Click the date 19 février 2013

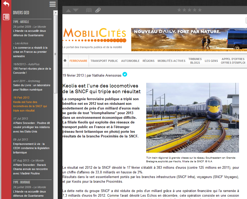(x=73, y=75)
